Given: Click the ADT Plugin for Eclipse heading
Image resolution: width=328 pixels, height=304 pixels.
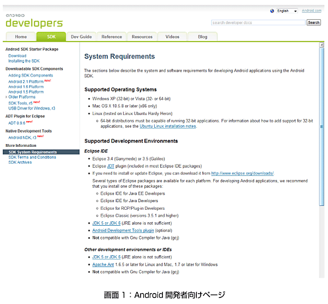Looking at the screenshot, I should 25,116.
